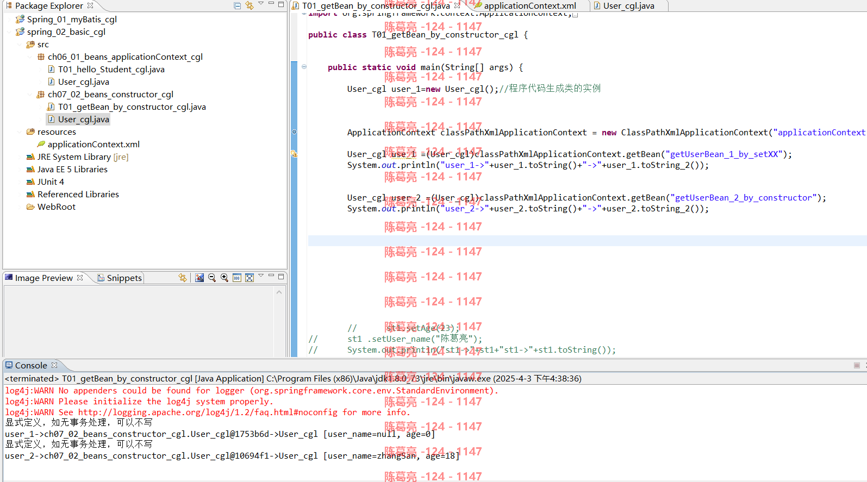867x482 pixels.
Task: Close the Image Preview tab
Action: point(80,278)
